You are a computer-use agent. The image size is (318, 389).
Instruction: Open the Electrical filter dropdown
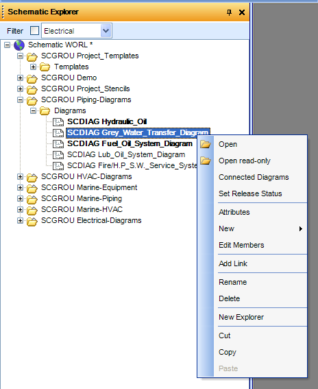[x=106, y=31]
